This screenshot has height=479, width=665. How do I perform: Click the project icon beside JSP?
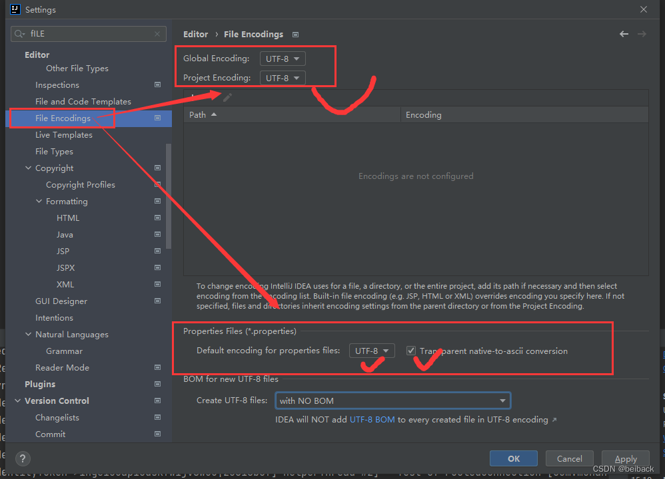(x=157, y=251)
